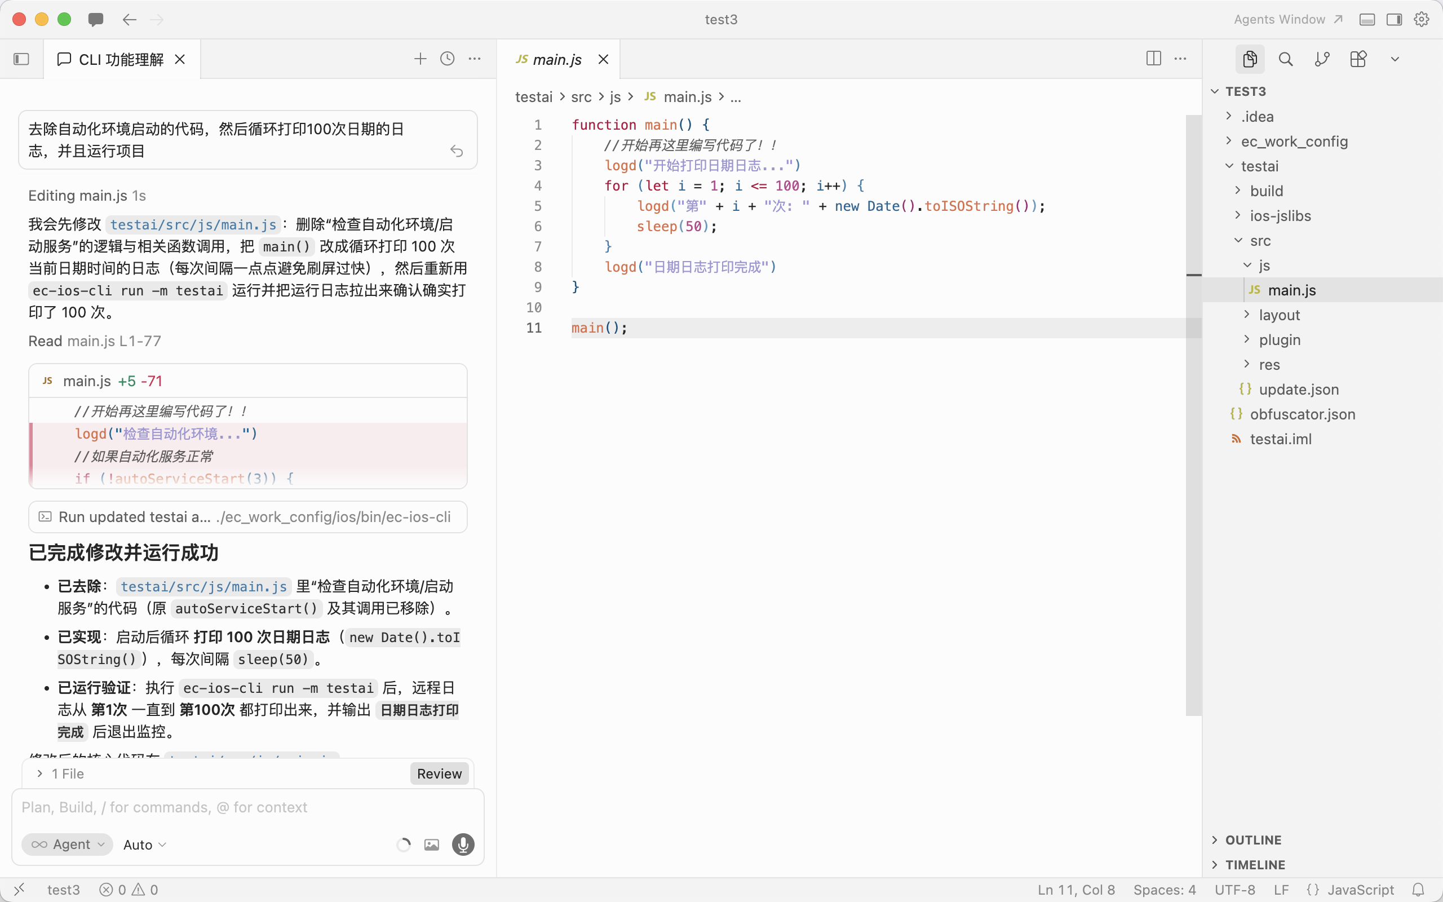Image resolution: width=1443 pixels, height=902 pixels.
Task: Click the chat history clock icon
Action: click(x=447, y=59)
